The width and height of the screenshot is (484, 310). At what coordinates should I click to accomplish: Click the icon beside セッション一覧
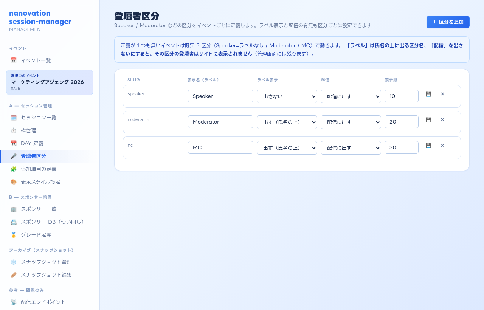click(x=14, y=118)
